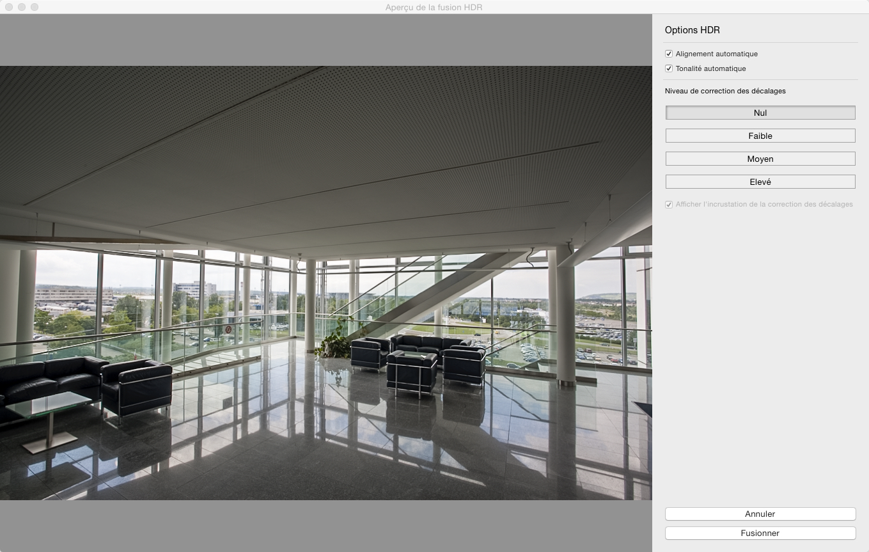Image resolution: width=869 pixels, height=552 pixels.
Task: Click the Niveau de correction des décalages label
Action: (725, 91)
